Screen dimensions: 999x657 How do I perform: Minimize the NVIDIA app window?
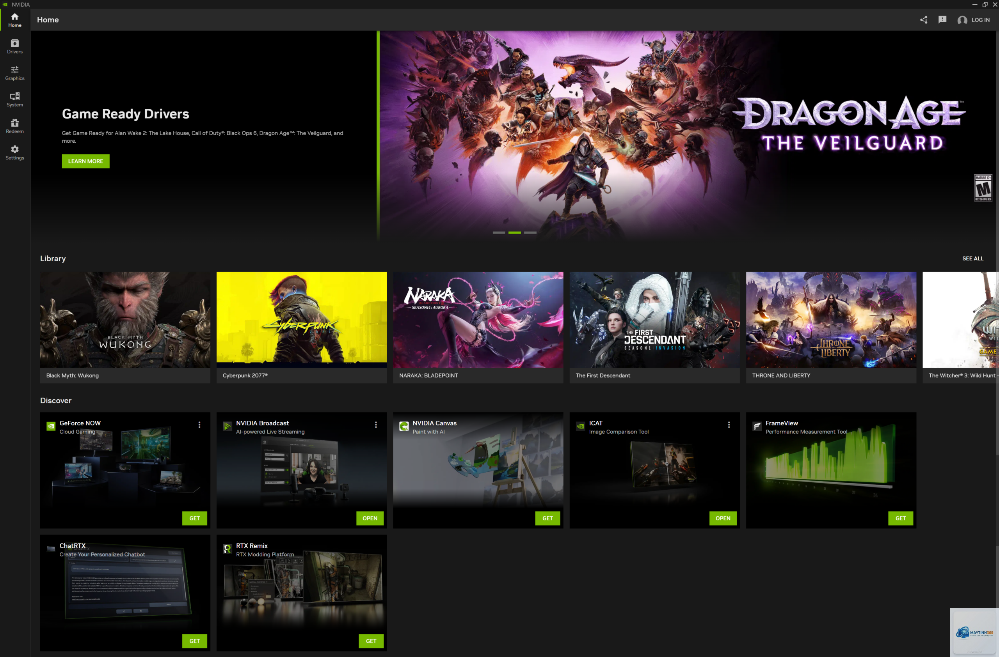(x=975, y=4)
